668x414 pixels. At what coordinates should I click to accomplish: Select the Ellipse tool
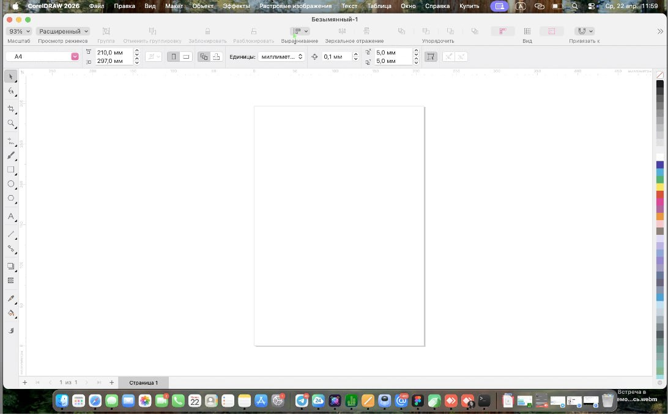point(11,184)
